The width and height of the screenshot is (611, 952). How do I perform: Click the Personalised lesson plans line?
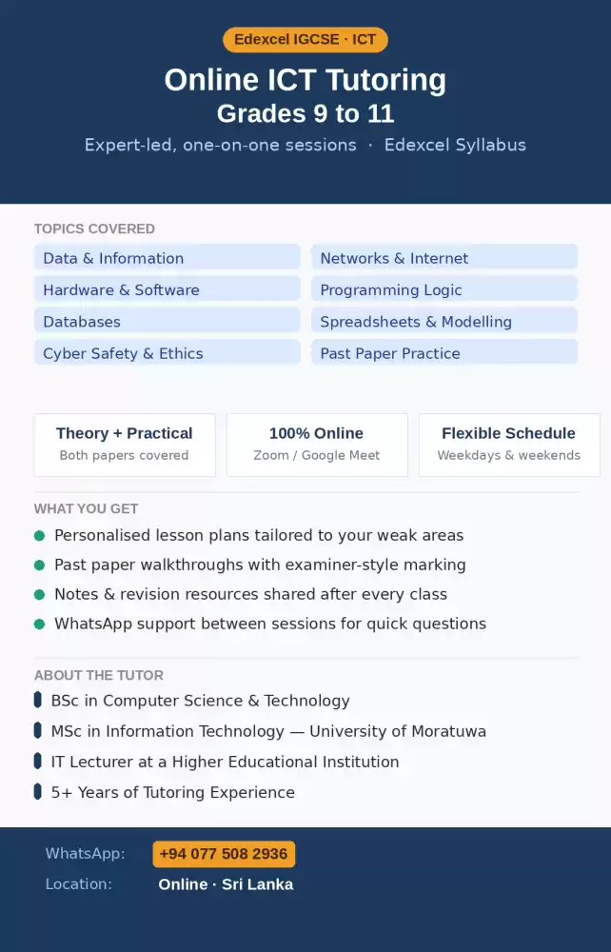tap(259, 535)
